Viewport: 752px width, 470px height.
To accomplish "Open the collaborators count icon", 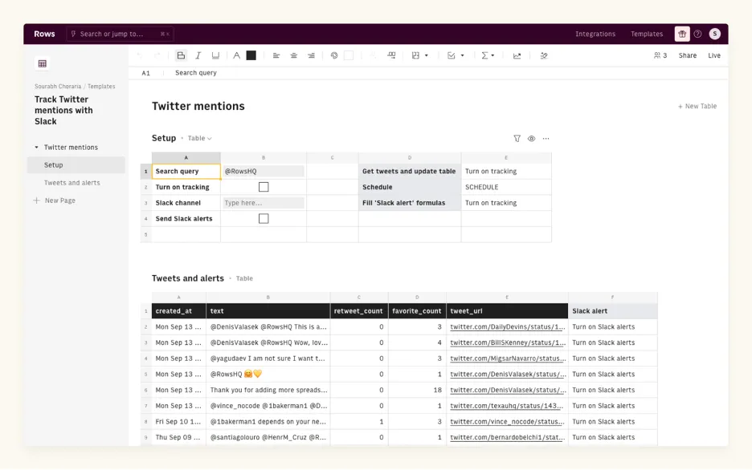I will [x=660, y=55].
